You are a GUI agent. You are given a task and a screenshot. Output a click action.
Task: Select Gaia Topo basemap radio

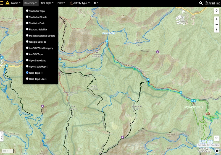[27, 73]
